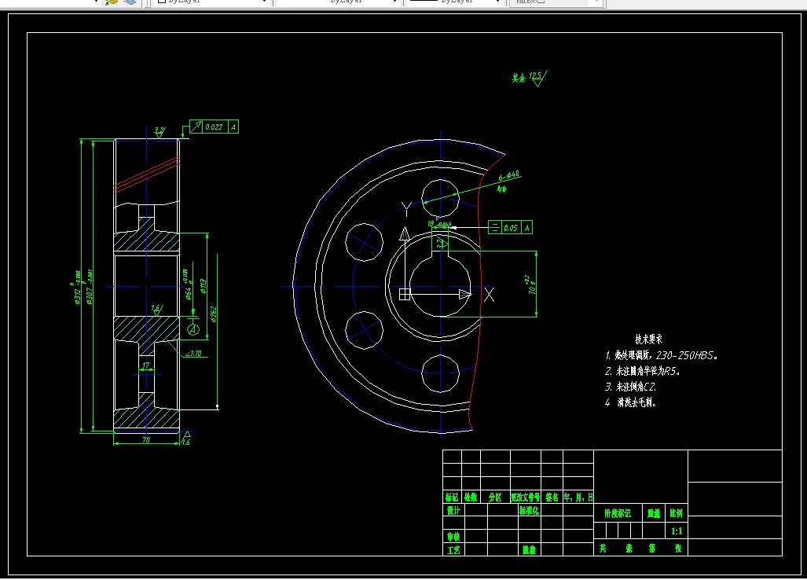The width and height of the screenshot is (807, 580).
Task: Select the 70 width dimension below section view
Action: [146, 439]
